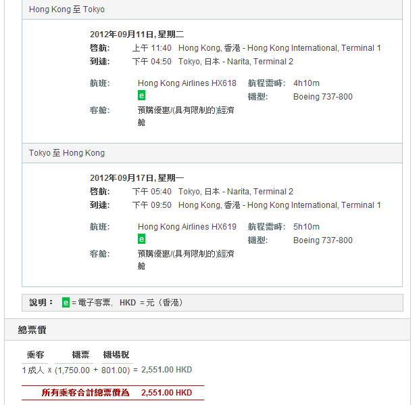Click the 5h10m flight duration

click(306, 227)
